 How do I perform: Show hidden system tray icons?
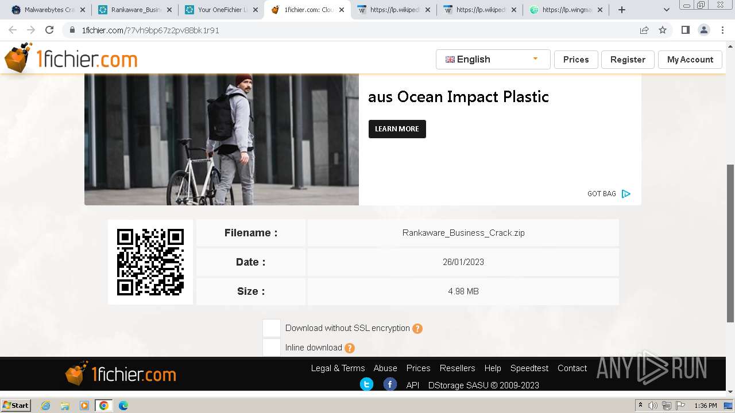point(640,406)
